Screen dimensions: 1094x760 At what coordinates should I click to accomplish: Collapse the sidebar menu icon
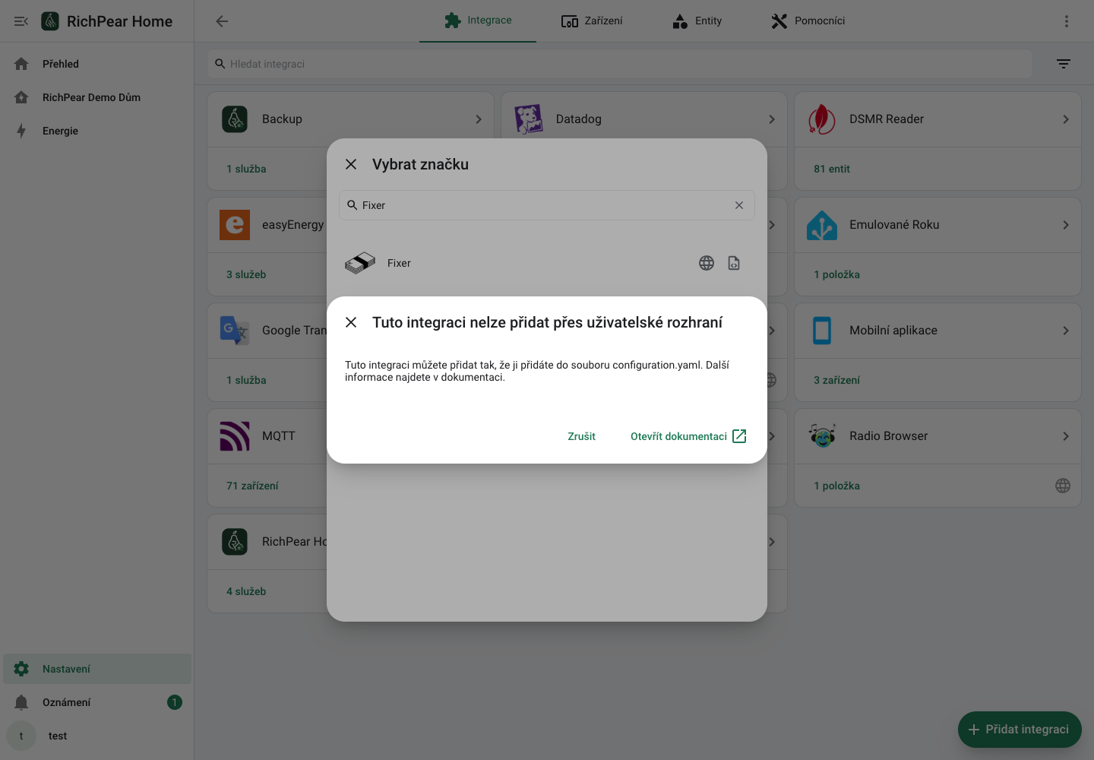coord(21,21)
